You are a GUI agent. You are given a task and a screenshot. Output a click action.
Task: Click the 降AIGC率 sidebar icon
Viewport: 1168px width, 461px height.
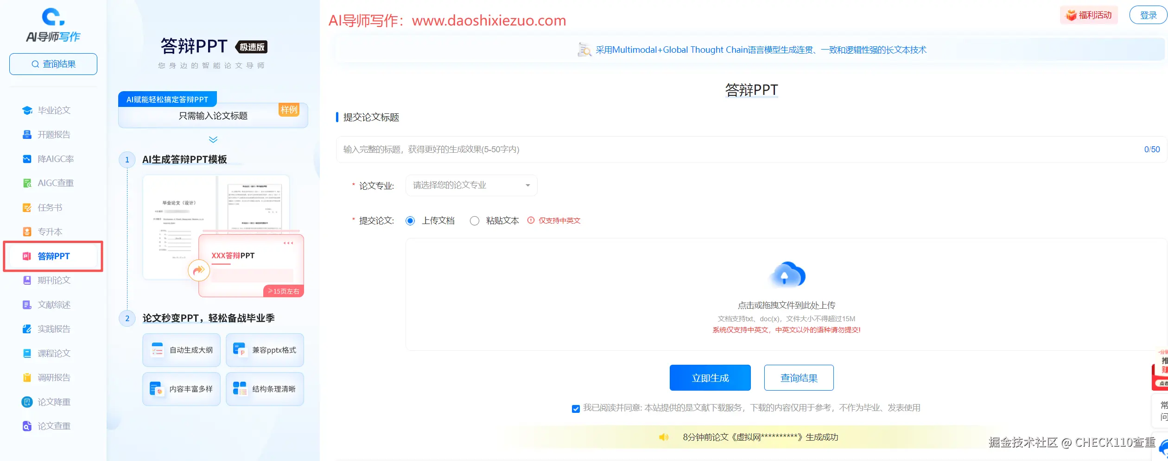pyautogui.click(x=27, y=159)
